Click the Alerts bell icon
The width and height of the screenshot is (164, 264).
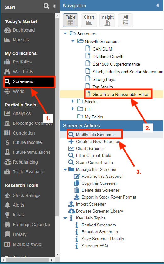(x=7, y=205)
